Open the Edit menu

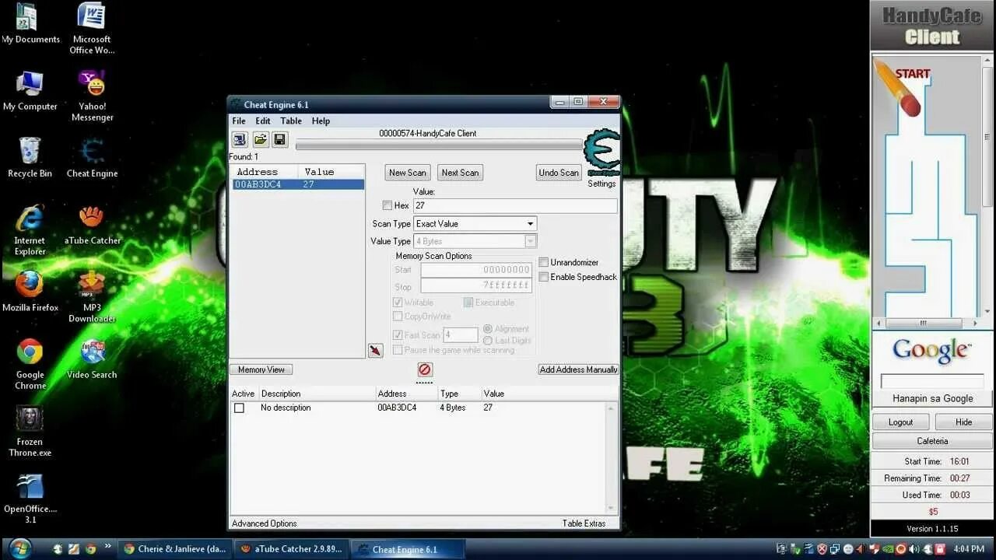(x=262, y=121)
